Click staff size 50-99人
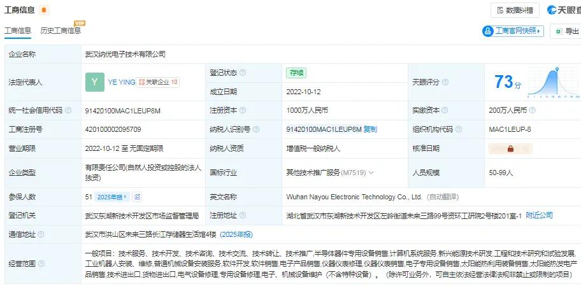 (x=501, y=173)
